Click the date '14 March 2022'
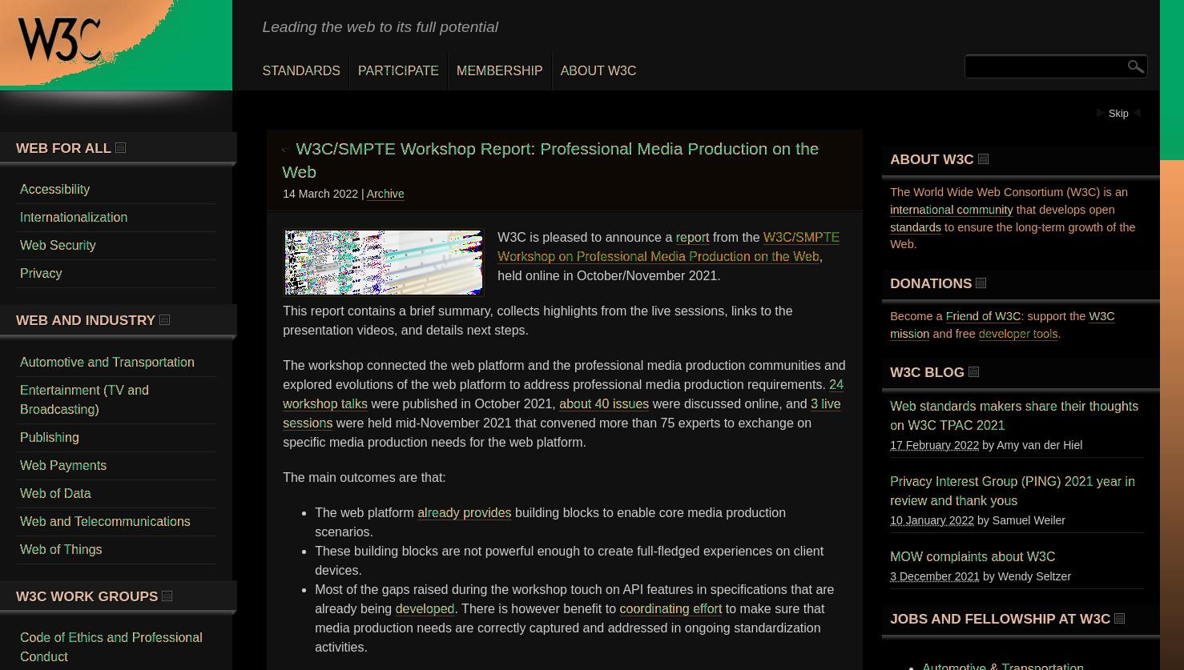Screen dimensions: 1184x670 [320, 194]
